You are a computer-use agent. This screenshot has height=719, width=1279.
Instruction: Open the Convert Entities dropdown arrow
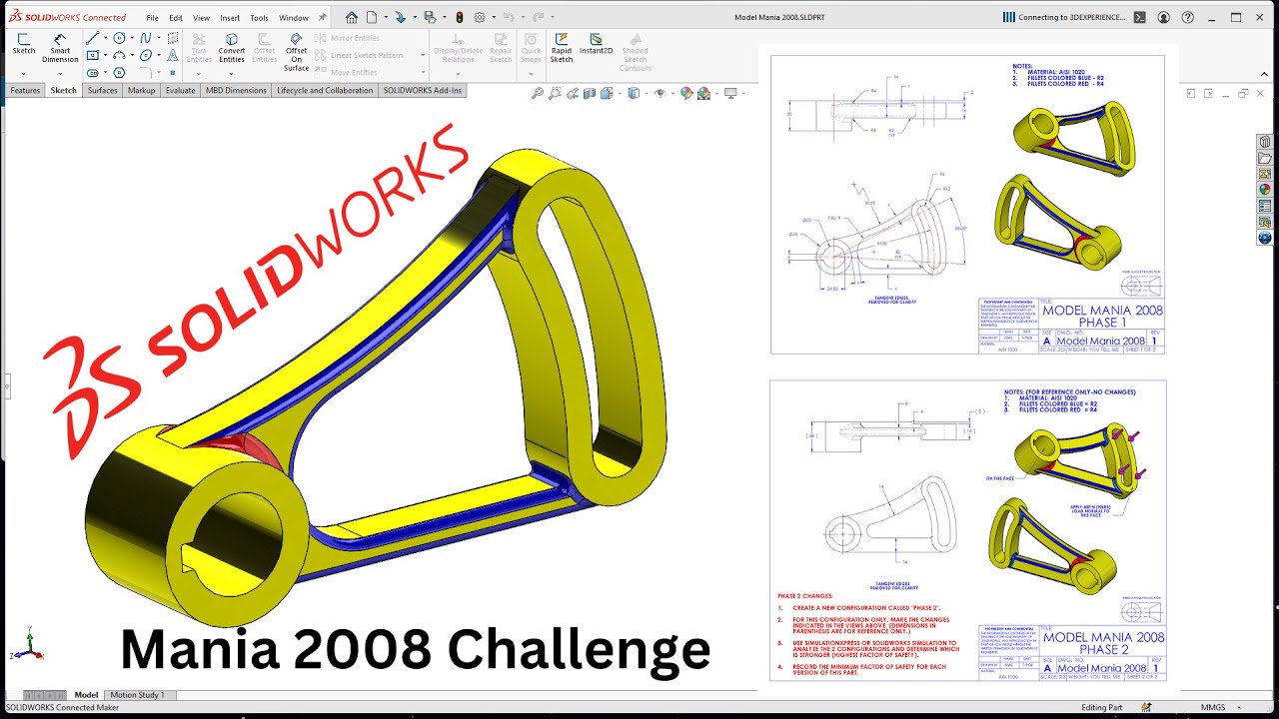(231, 74)
